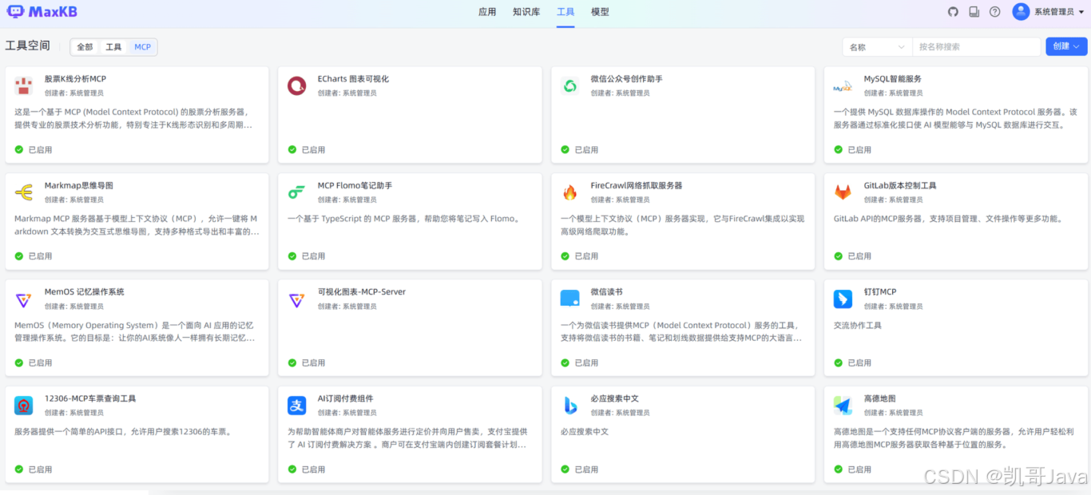This screenshot has height=495, width=1091.
Task: Go to the 应用 tab
Action: click(x=487, y=12)
